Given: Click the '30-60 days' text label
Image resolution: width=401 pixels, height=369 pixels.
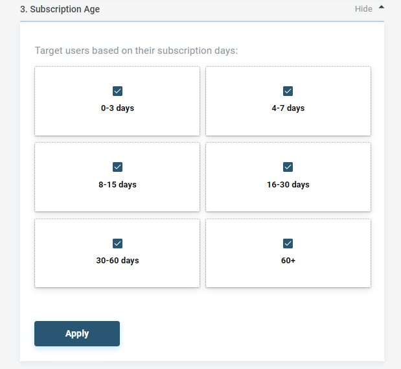Looking at the screenshot, I should (x=117, y=261).
